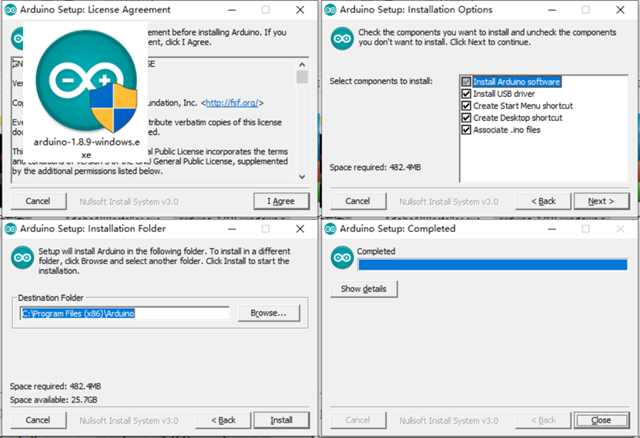The image size is (640, 438).
Task: Click the Show details button
Action: [x=364, y=289]
